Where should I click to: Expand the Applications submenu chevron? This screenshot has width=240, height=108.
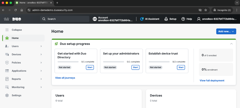coord(41,71)
